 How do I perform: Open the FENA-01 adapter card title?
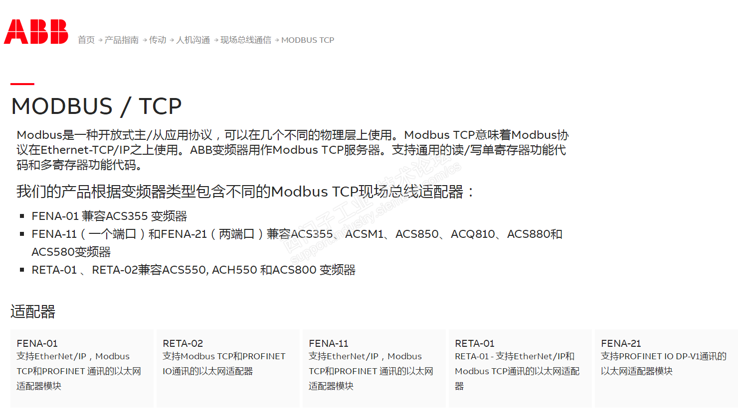click(37, 343)
